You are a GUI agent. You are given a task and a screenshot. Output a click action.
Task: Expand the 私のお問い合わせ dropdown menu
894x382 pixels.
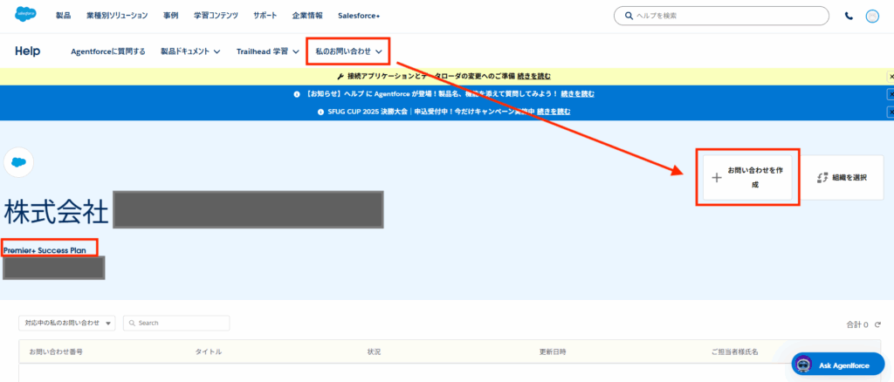coord(348,51)
